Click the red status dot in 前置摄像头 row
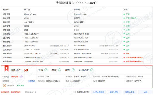The height and width of the screenshot is (95, 153). pos(124,61)
